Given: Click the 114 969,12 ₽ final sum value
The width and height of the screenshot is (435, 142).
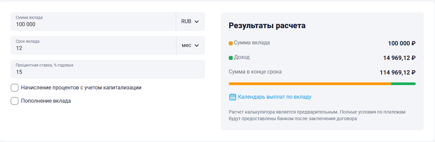Looking at the screenshot, I should pyautogui.click(x=397, y=72).
